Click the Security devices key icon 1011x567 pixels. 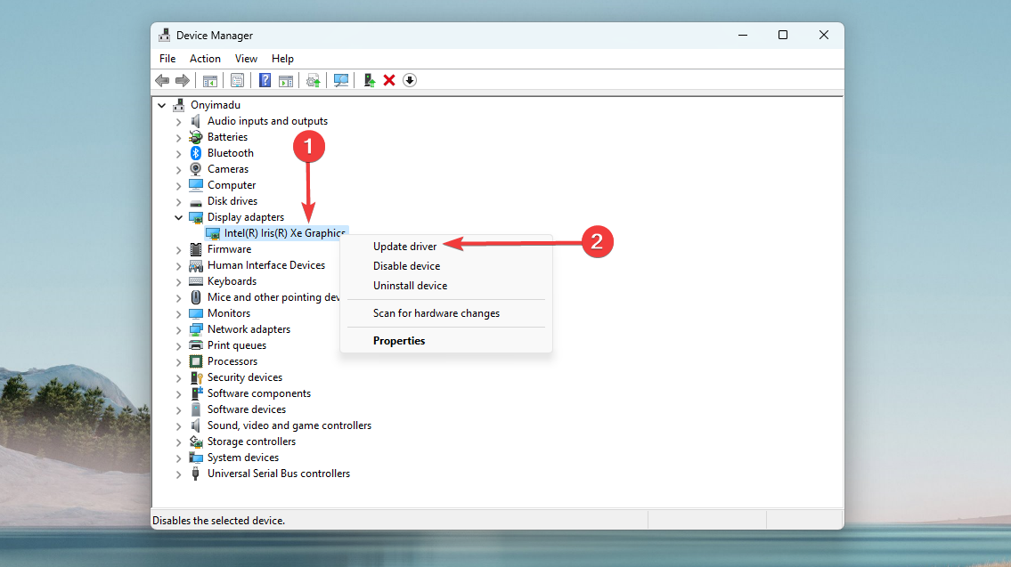tap(196, 377)
